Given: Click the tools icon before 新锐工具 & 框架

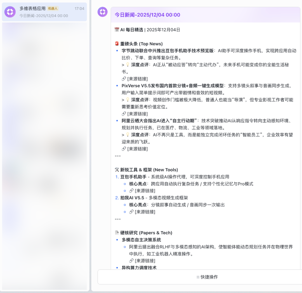Looking at the screenshot, I should coord(117,170).
